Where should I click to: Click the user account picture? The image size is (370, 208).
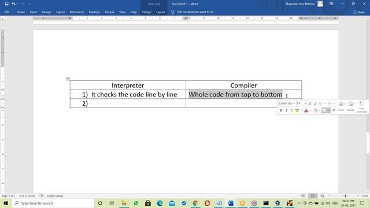pos(320,3)
